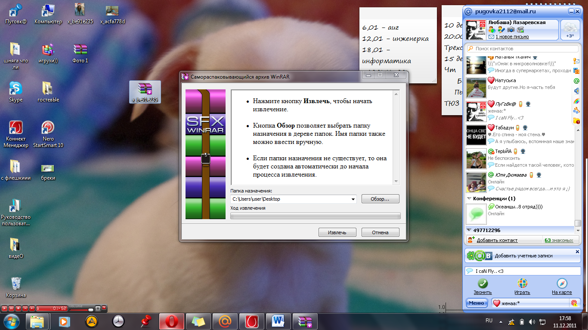
Task: Click the WinRAR instructions scrollbar up arrow
Action: click(396, 93)
